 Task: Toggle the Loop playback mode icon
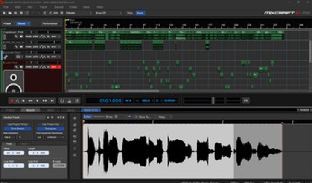[62, 100]
